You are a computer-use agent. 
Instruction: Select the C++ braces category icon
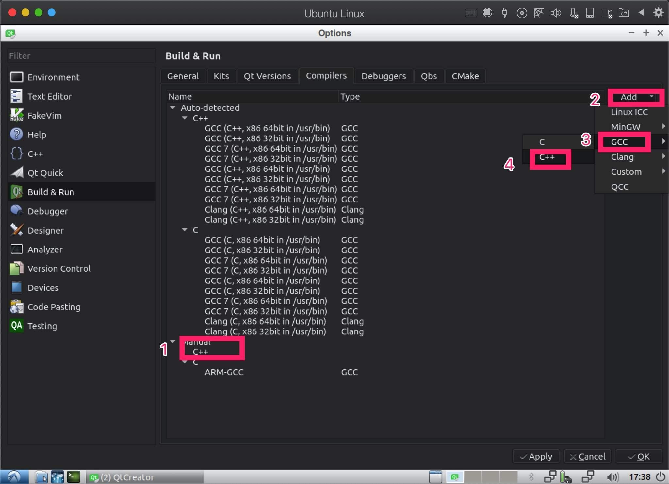coord(17,153)
